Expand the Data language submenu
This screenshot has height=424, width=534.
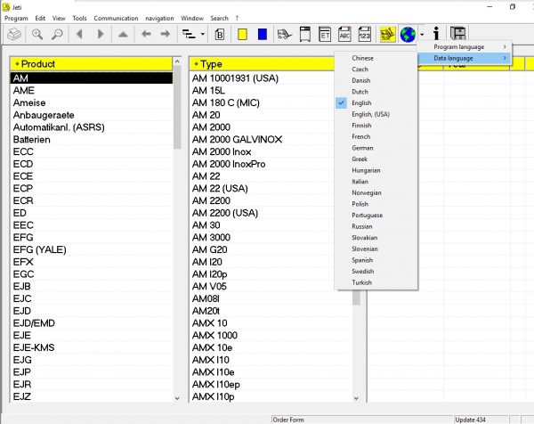(x=465, y=58)
